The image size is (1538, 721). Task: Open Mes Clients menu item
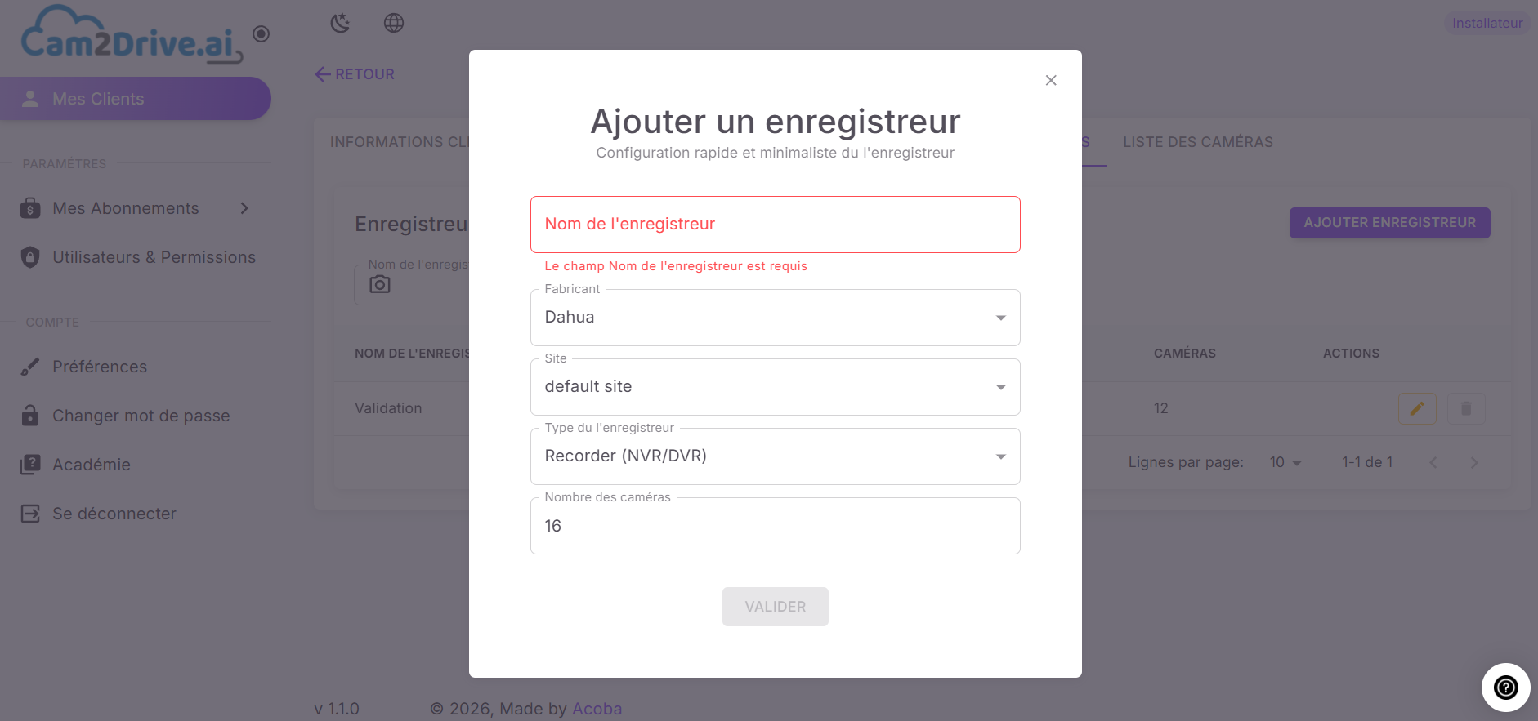coord(136,99)
